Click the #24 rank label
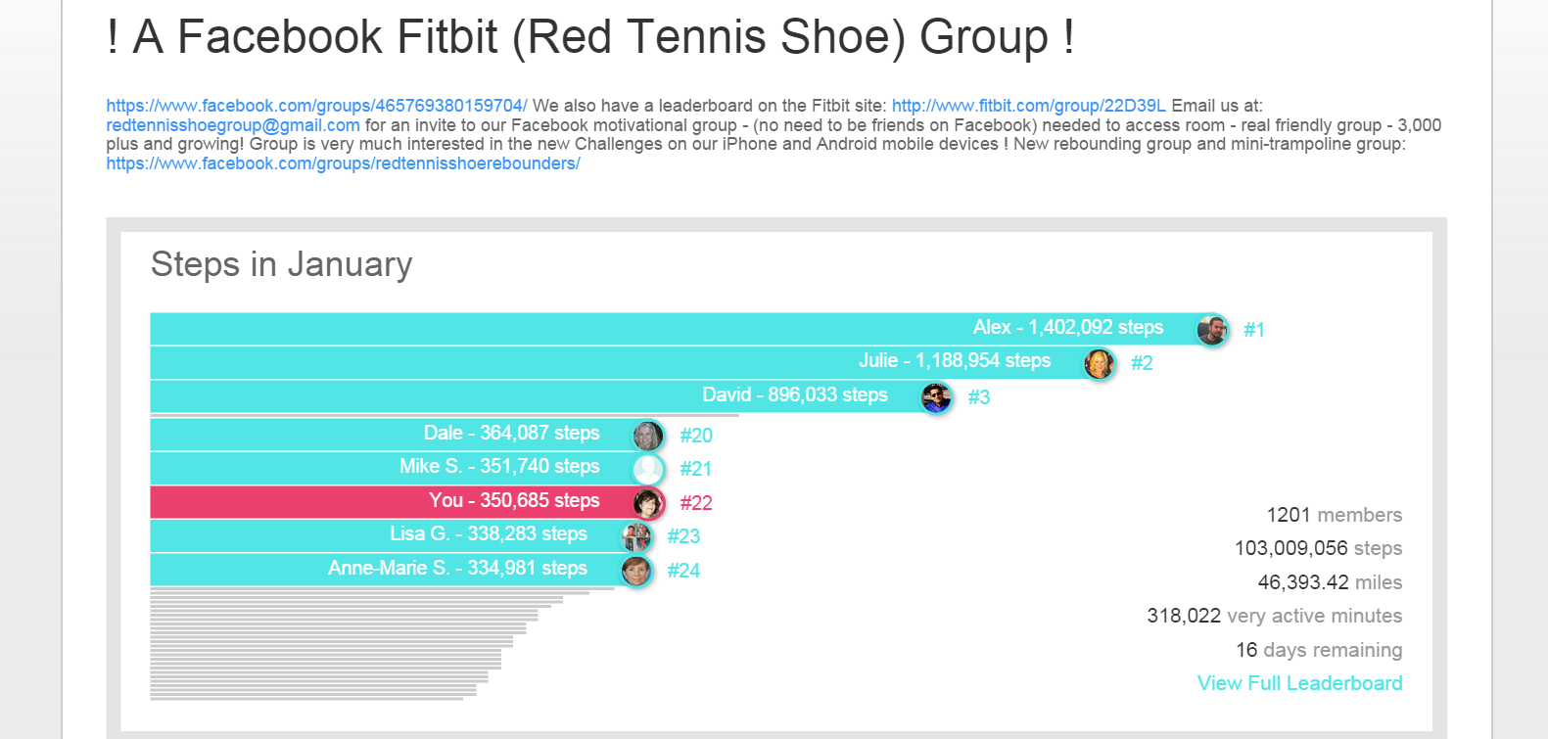The image size is (1548, 739). [x=683, y=571]
